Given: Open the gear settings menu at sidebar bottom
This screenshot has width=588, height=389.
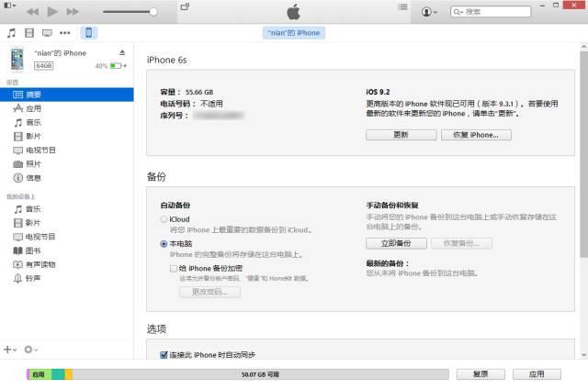Looking at the screenshot, I should coord(30,350).
